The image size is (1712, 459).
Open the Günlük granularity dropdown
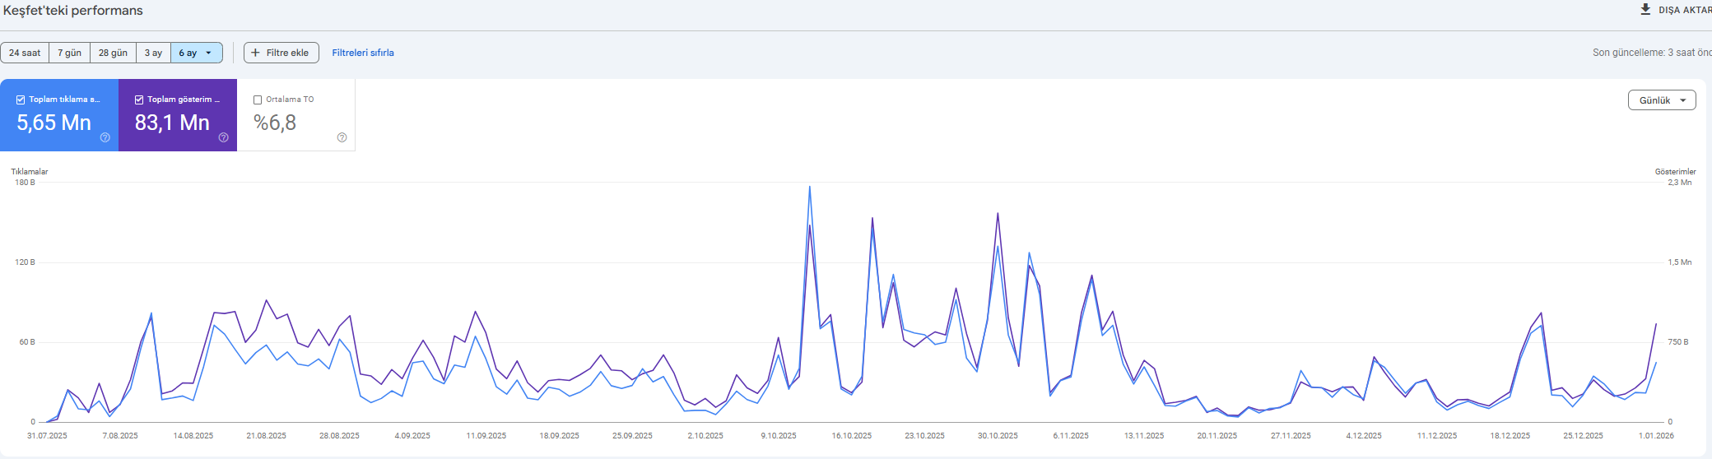click(1661, 100)
